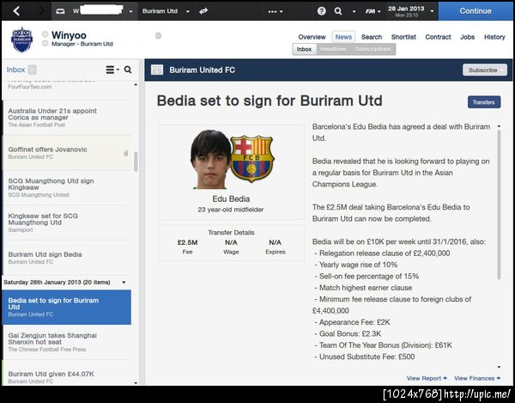Open the History tab
515x403 pixels.
494,37
